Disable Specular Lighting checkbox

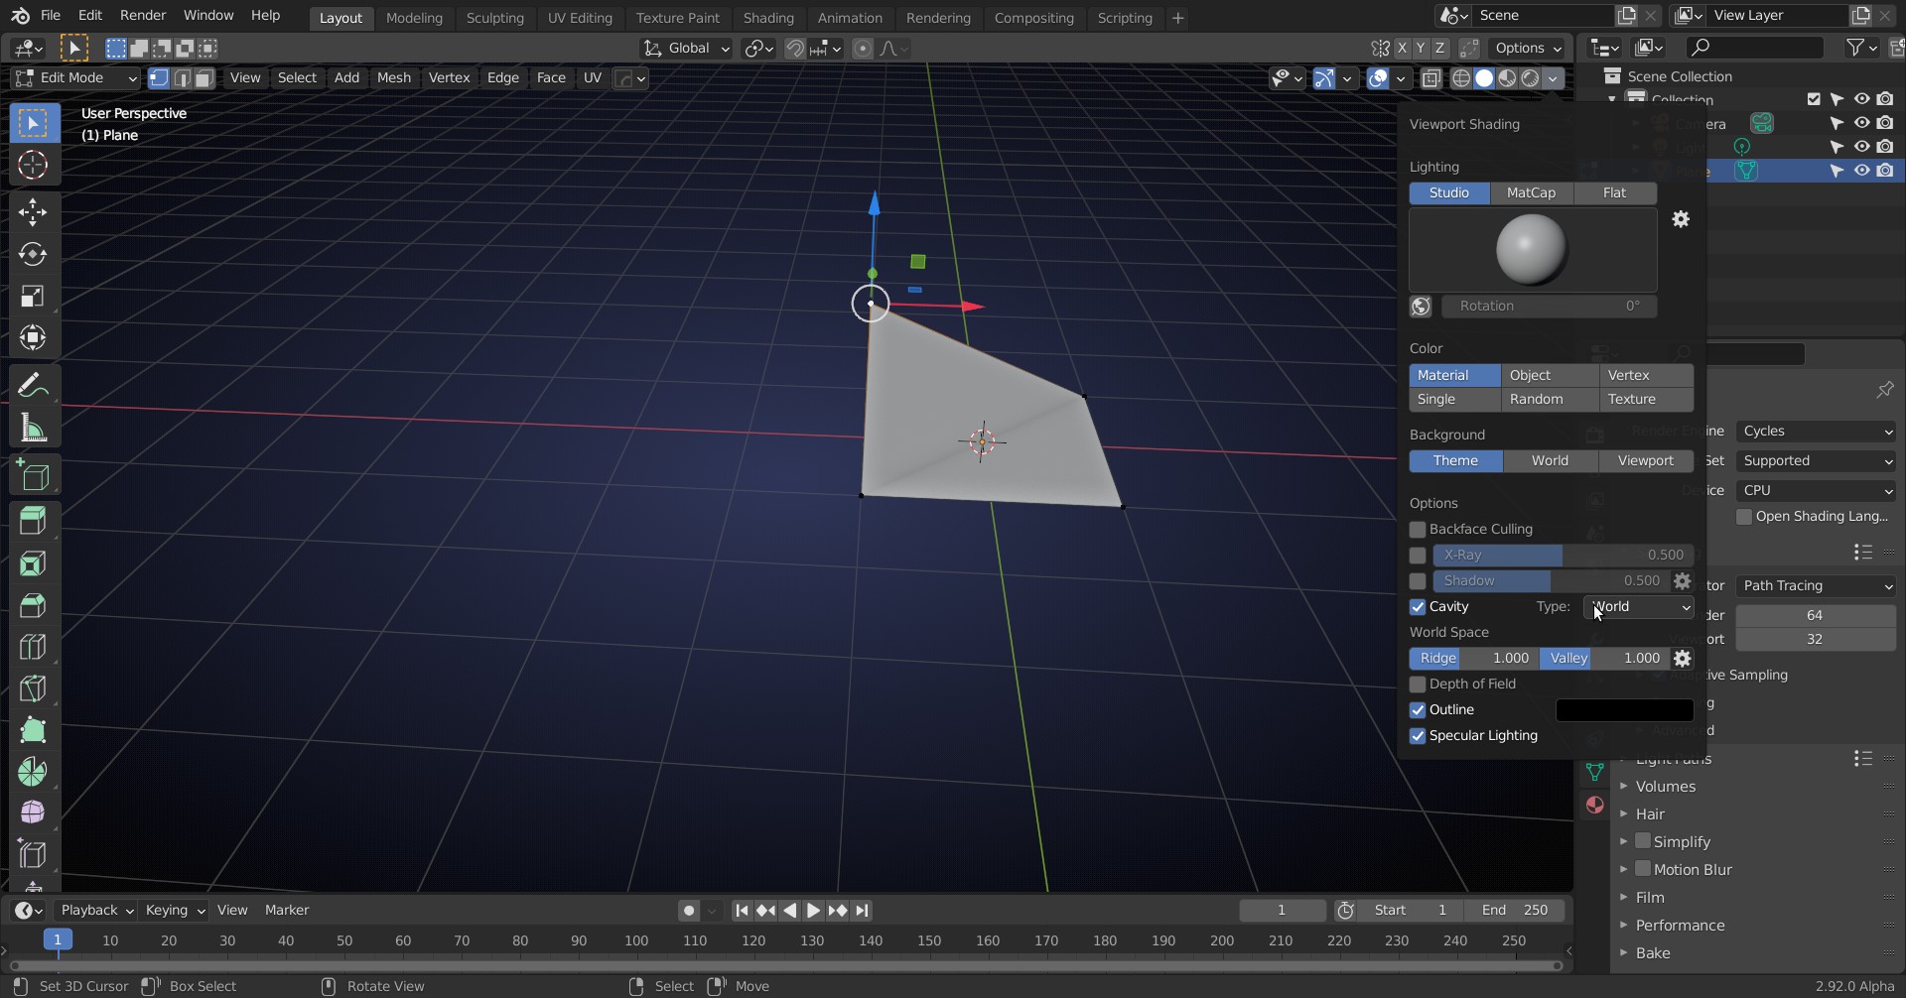pos(1418,736)
